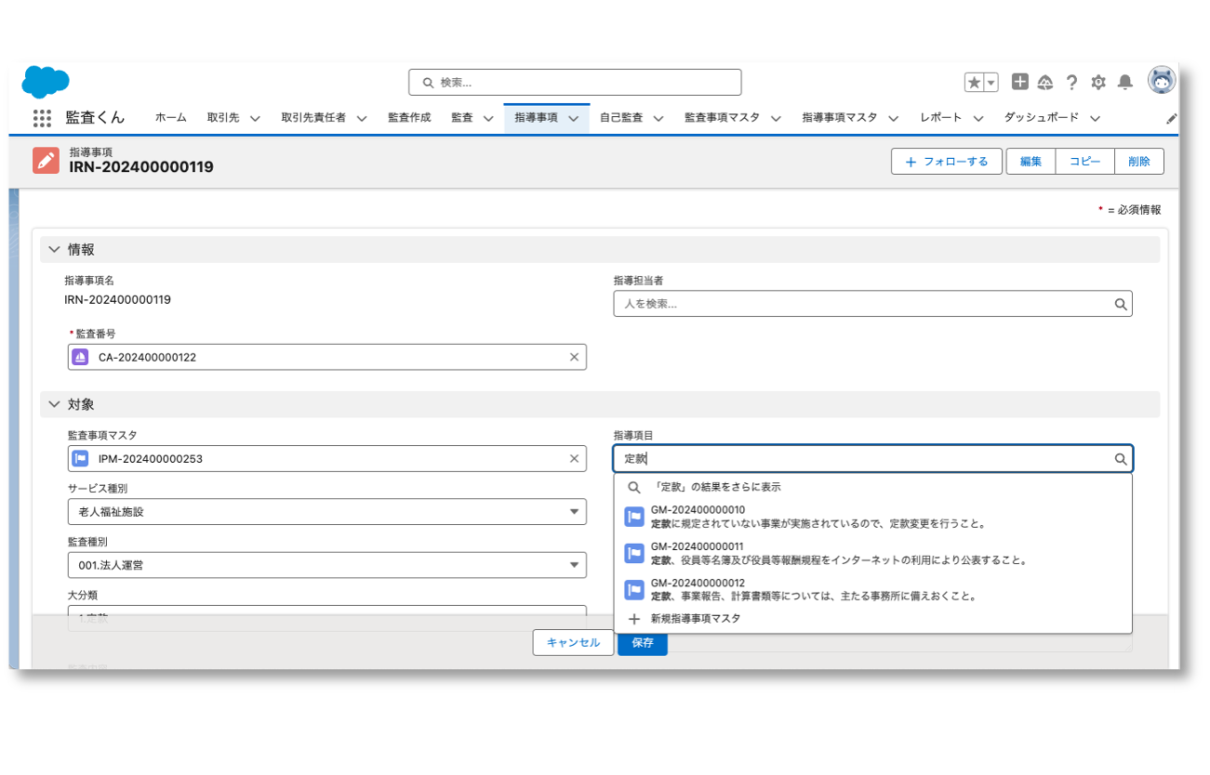Click the flag icon of GM-202400000012
The width and height of the screenshot is (1210, 775).
(x=634, y=589)
